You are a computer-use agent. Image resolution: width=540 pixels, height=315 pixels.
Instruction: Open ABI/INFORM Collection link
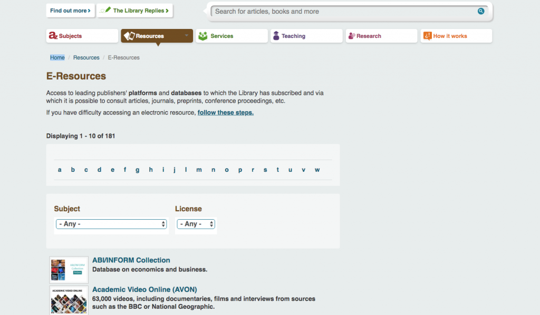pos(131,260)
